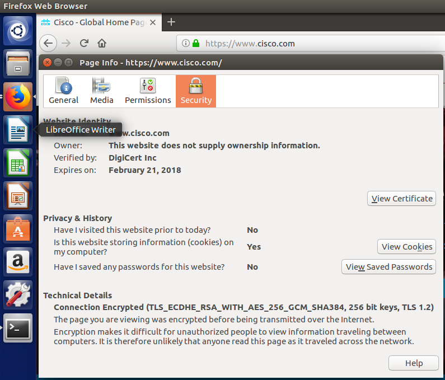The height and width of the screenshot is (380, 445).
Task: Click the Help button
Action: [x=414, y=363]
